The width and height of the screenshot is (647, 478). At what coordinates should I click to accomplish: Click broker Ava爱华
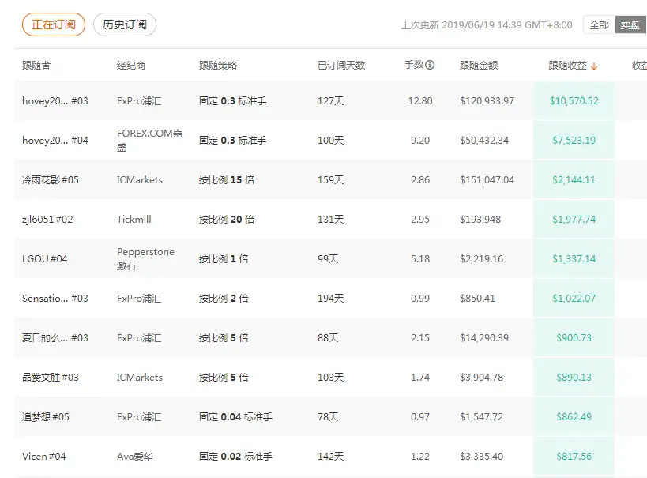point(135,457)
